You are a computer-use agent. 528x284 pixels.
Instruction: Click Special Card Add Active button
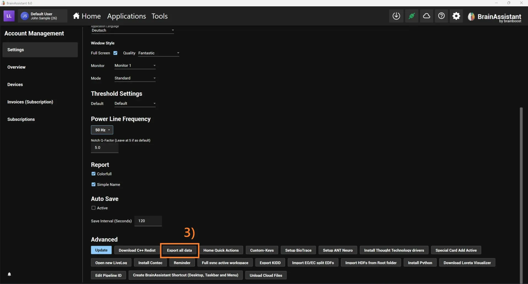click(x=456, y=250)
